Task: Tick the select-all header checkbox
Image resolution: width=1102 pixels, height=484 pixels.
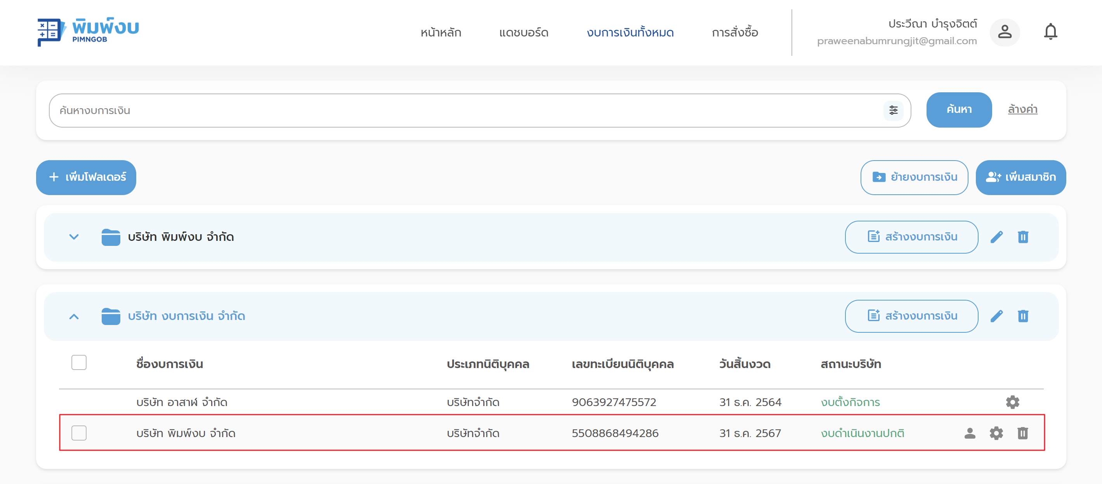Action: (79, 363)
